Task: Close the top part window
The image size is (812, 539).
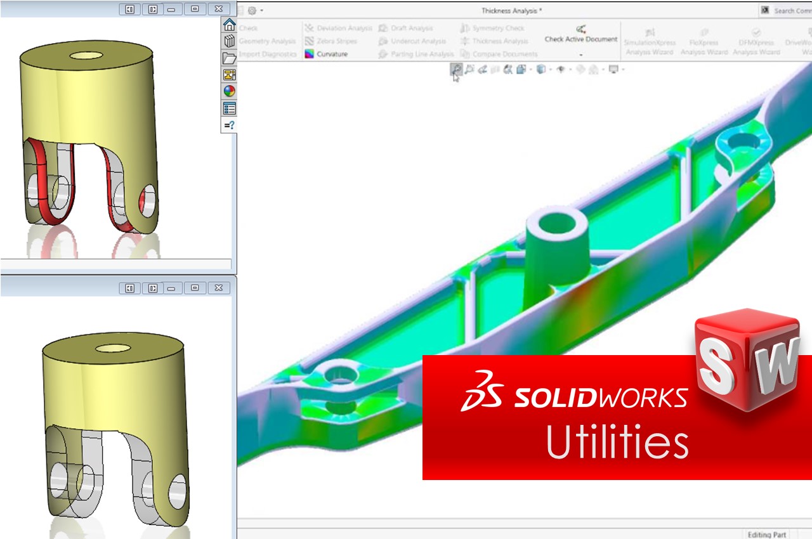Action: (218, 10)
